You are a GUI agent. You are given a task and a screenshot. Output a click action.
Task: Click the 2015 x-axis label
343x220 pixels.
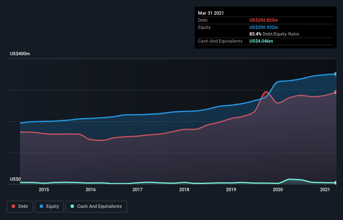tap(44, 189)
